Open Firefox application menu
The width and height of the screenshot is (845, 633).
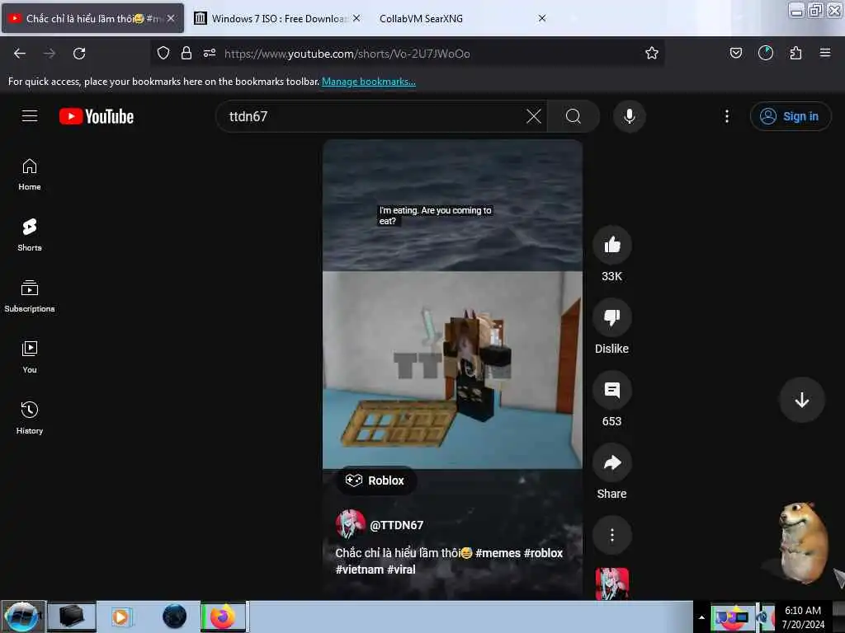(x=824, y=54)
